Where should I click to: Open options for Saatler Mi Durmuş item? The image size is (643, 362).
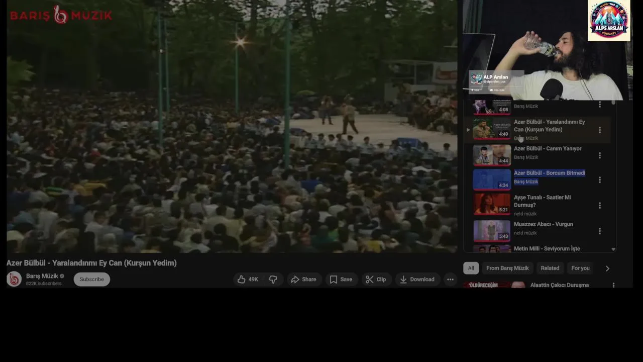[x=599, y=206]
